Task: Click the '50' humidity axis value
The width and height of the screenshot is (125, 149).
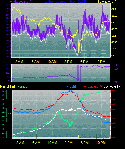Action: point(3,125)
